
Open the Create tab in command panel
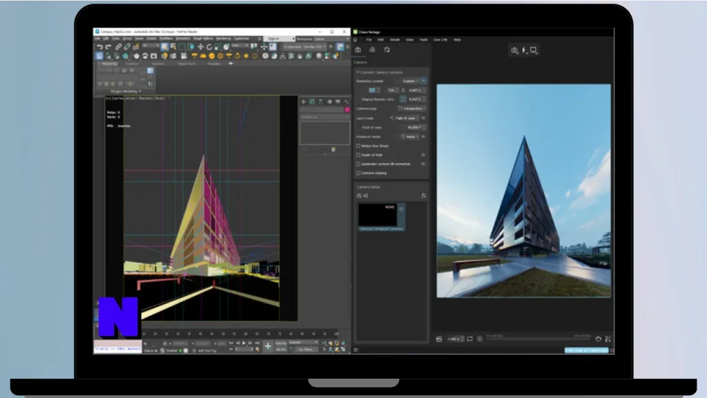pyautogui.click(x=304, y=102)
